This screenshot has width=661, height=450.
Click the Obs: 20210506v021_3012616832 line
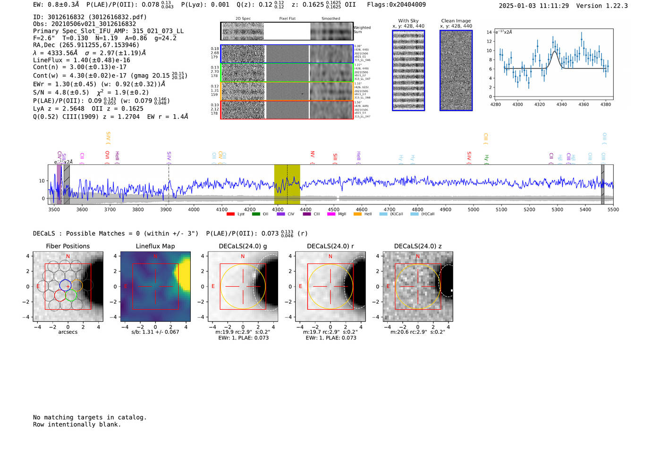tap(85, 24)
